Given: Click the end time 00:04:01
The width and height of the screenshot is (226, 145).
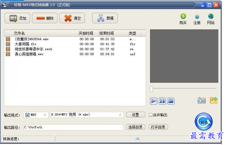Looking at the screenshot, I should (107, 54).
